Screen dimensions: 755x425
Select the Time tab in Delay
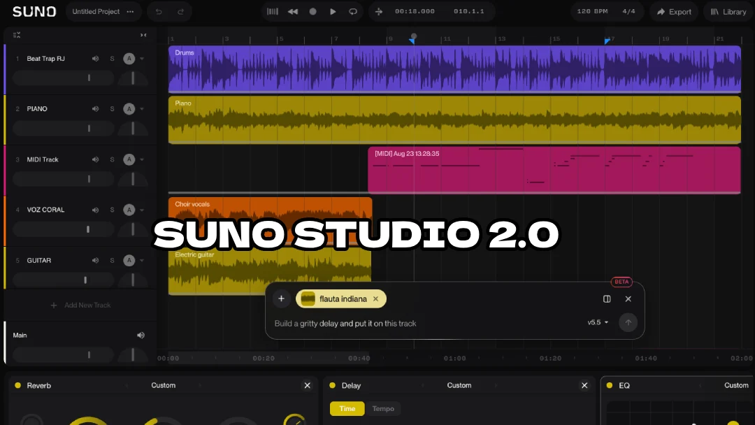coord(347,409)
